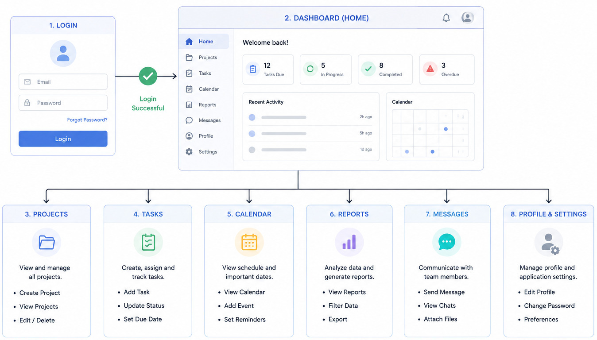Click 'Add Task' in the Tasks card
The height and width of the screenshot is (340, 597).
(x=137, y=292)
